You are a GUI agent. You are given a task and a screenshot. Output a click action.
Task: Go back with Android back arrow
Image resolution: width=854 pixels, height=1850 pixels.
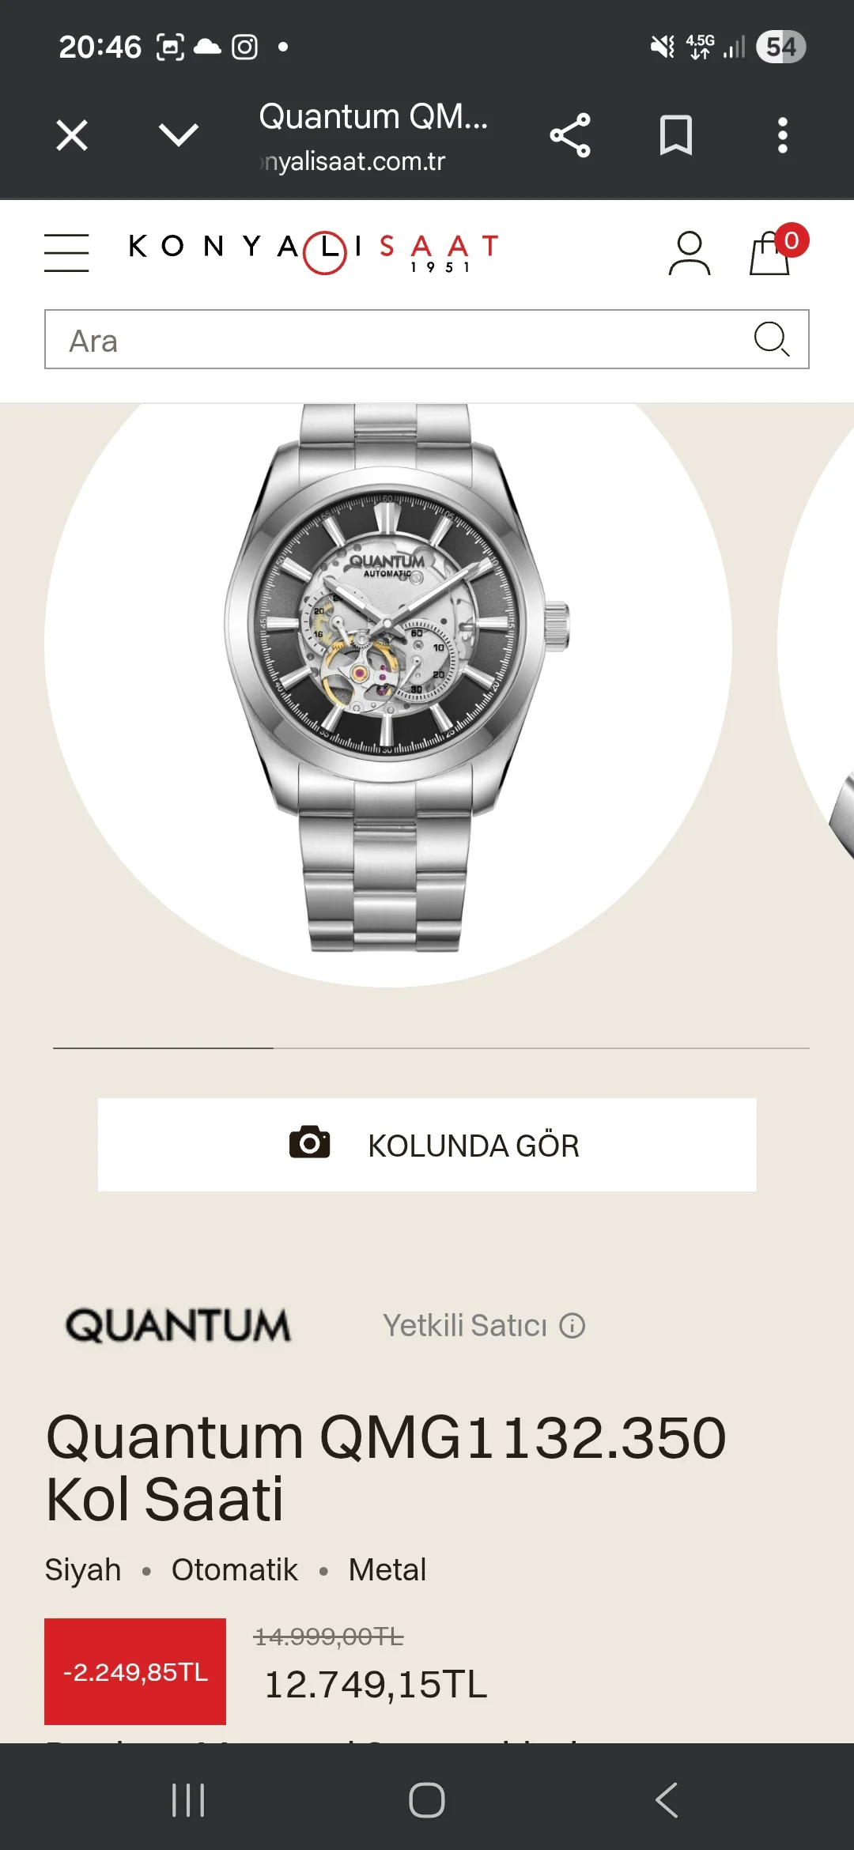(x=667, y=1800)
